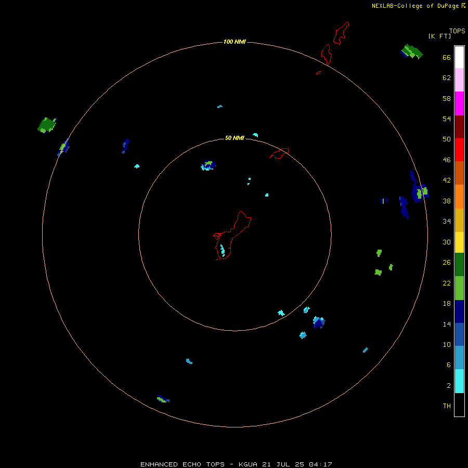Click the "50" value in the legend
468x468 pixels.
click(x=447, y=139)
